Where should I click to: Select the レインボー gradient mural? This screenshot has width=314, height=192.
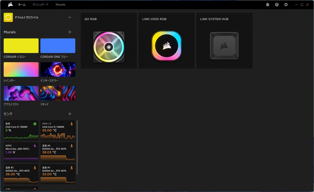click(21, 69)
